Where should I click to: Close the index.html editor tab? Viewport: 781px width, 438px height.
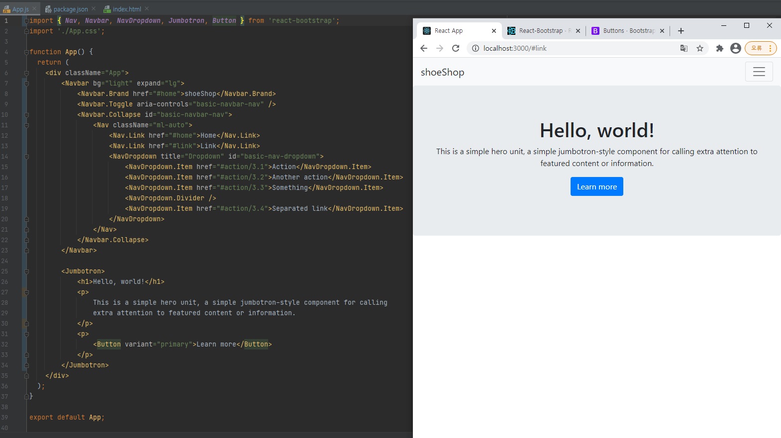147,8
